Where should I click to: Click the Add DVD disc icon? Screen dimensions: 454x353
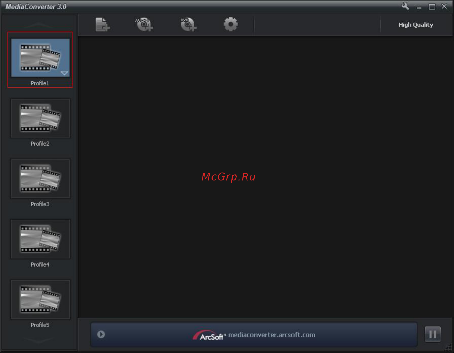pos(188,24)
